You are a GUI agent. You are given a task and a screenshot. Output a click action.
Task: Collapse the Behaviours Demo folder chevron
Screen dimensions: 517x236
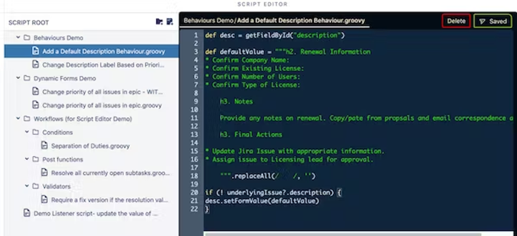[x=18, y=38]
